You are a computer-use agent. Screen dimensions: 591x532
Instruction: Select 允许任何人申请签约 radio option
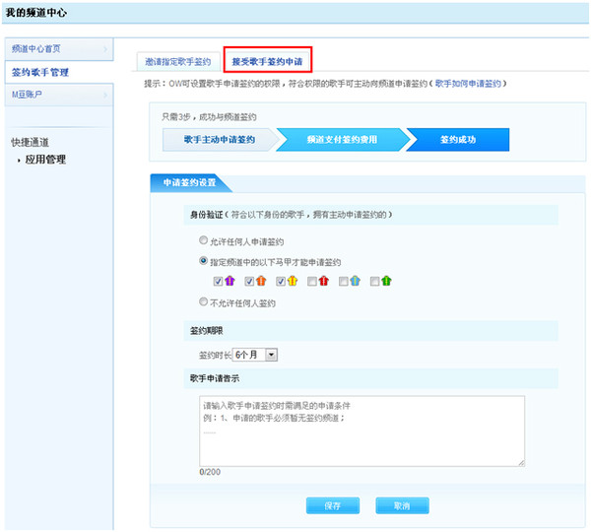click(x=203, y=241)
